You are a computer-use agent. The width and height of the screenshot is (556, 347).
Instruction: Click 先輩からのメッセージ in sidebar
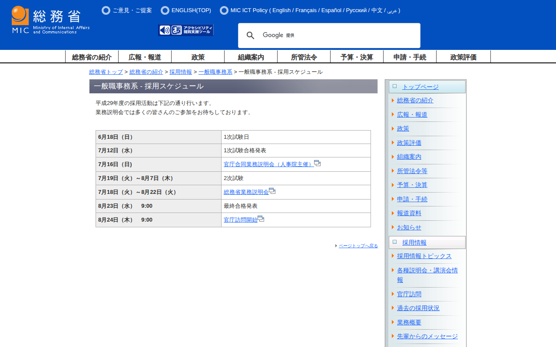coord(427,337)
